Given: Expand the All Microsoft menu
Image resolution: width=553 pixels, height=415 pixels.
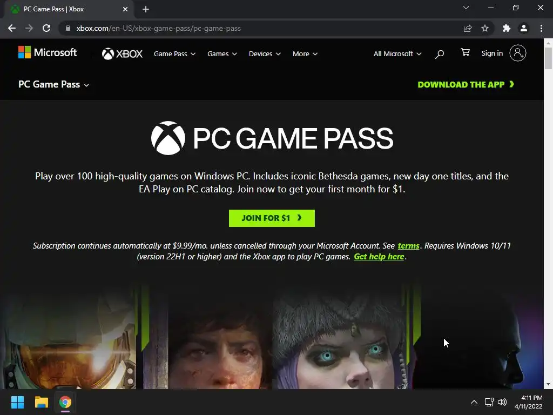Looking at the screenshot, I should pos(397,53).
